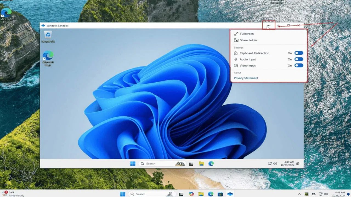Switch off Video Input toggle

point(299,65)
